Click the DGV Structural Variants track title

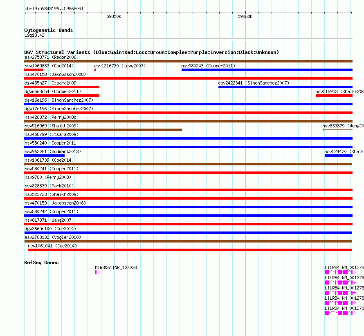click(152, 52)
